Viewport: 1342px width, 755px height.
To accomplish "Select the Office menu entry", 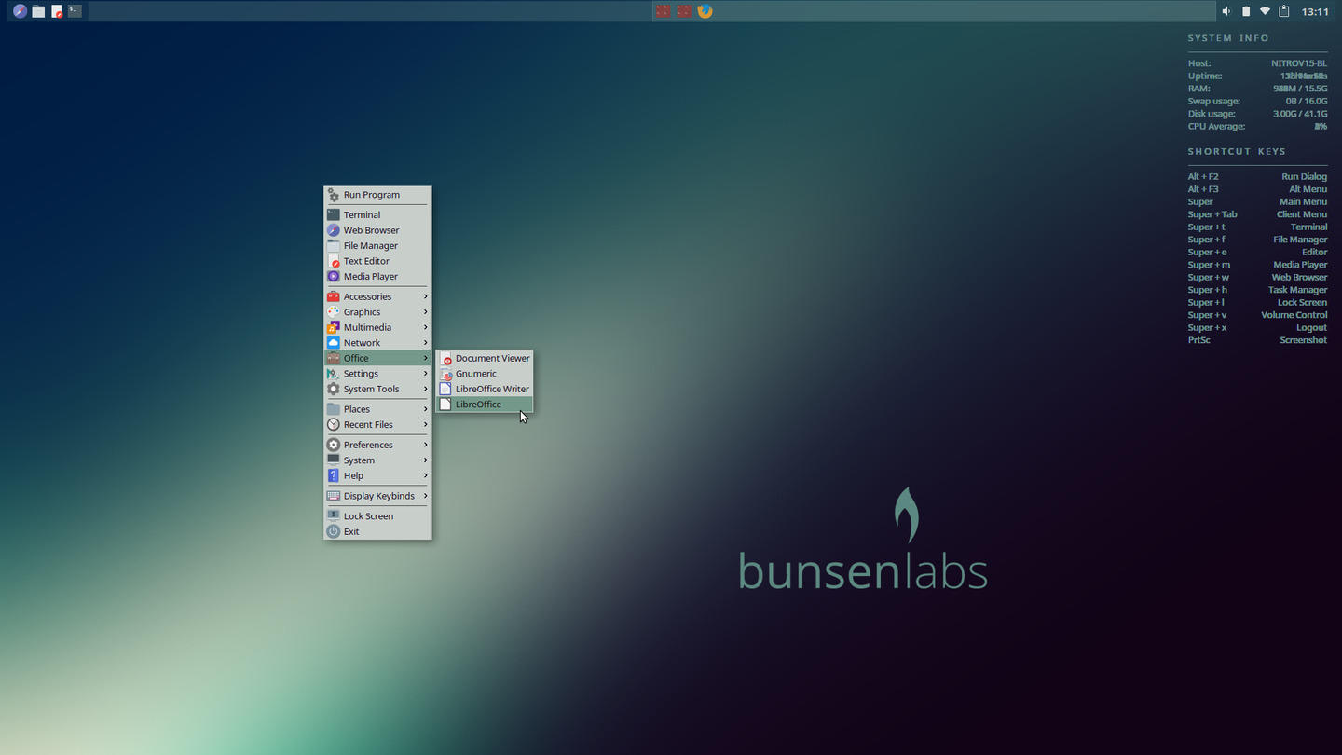I will [377, 358].
